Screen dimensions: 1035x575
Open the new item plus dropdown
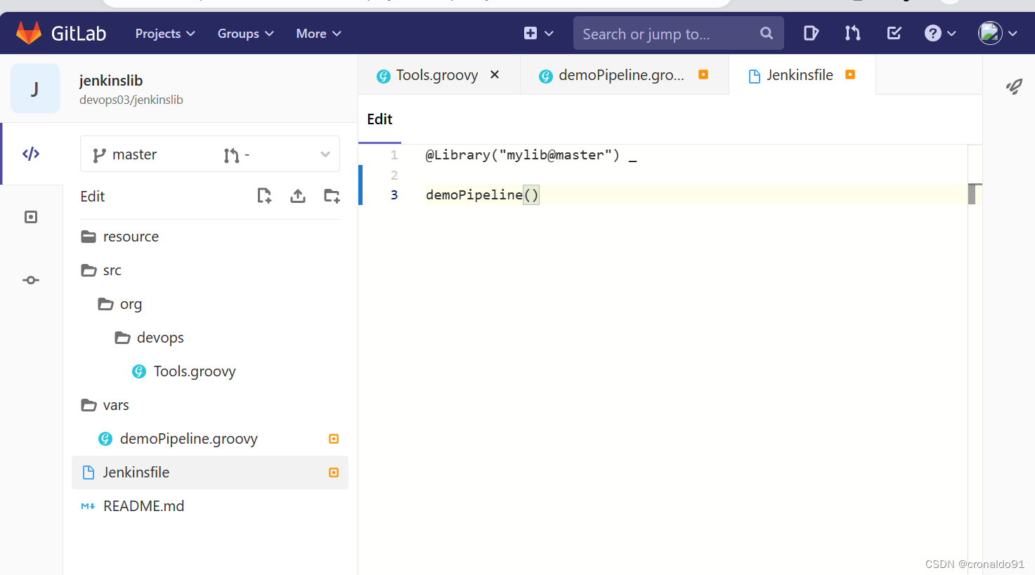tap(539, 33)
